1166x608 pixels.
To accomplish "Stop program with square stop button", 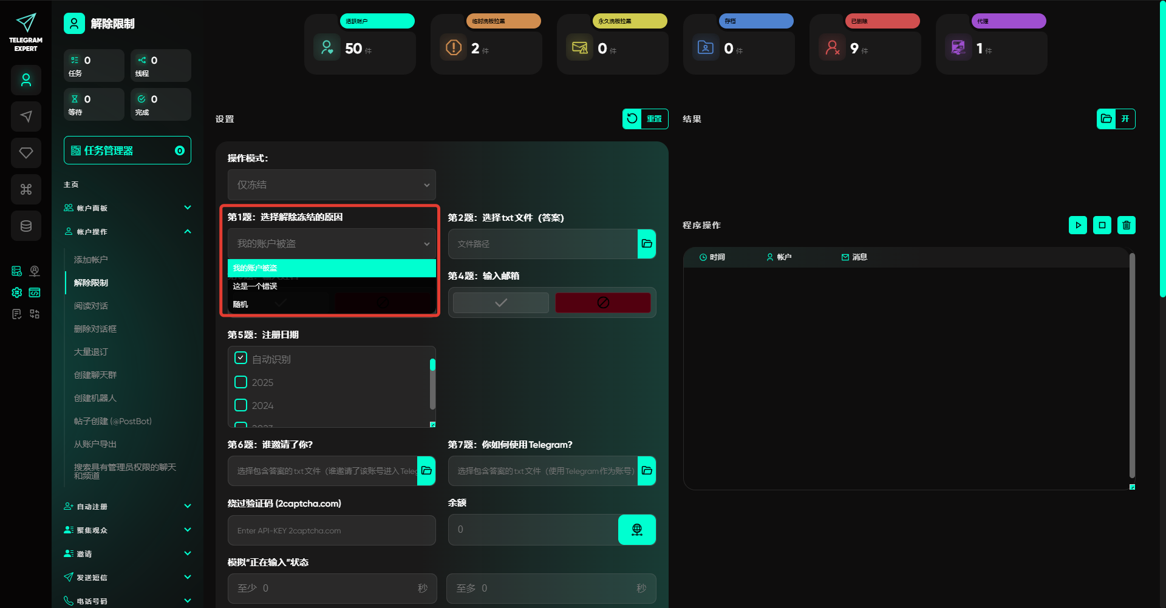I will click(x=1102, y=225).
